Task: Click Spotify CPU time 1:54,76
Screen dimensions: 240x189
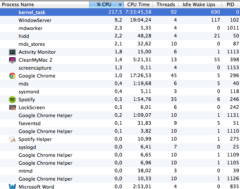Action: point(142,99)
